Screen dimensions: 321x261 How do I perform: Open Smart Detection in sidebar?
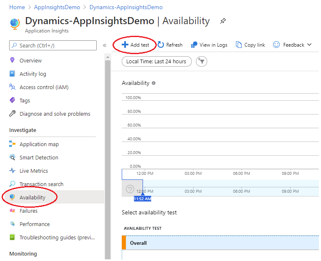point(38,157)
